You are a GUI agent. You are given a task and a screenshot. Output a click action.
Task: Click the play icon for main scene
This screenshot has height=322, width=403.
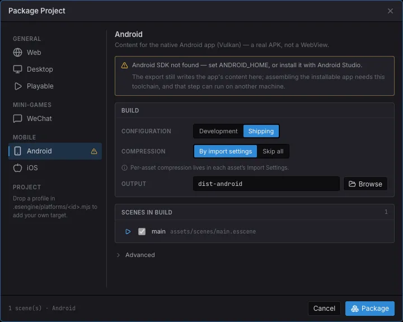(x=128, y=231)
